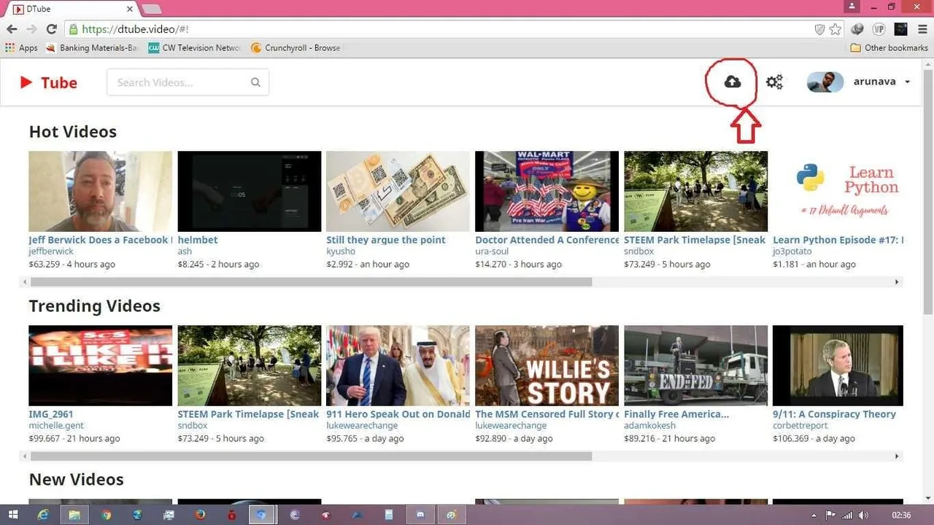Open The MSM Censored Full Story link
Viewport: 934px width, 525px height.
(x=547, y=414)
